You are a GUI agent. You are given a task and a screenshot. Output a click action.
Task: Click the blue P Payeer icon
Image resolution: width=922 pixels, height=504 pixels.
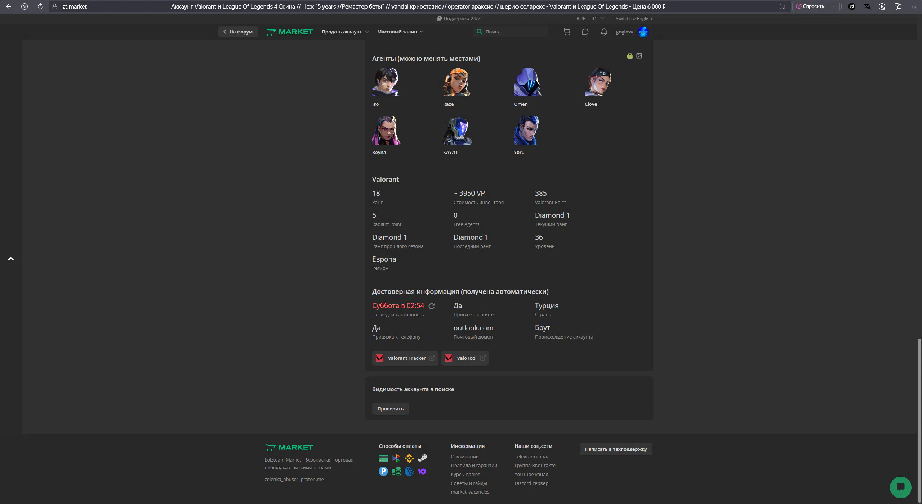383,471
